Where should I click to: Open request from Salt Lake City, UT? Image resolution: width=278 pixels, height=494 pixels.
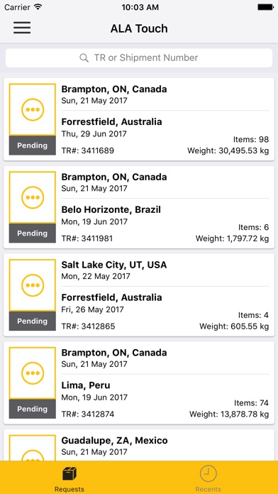pos(139,295)
